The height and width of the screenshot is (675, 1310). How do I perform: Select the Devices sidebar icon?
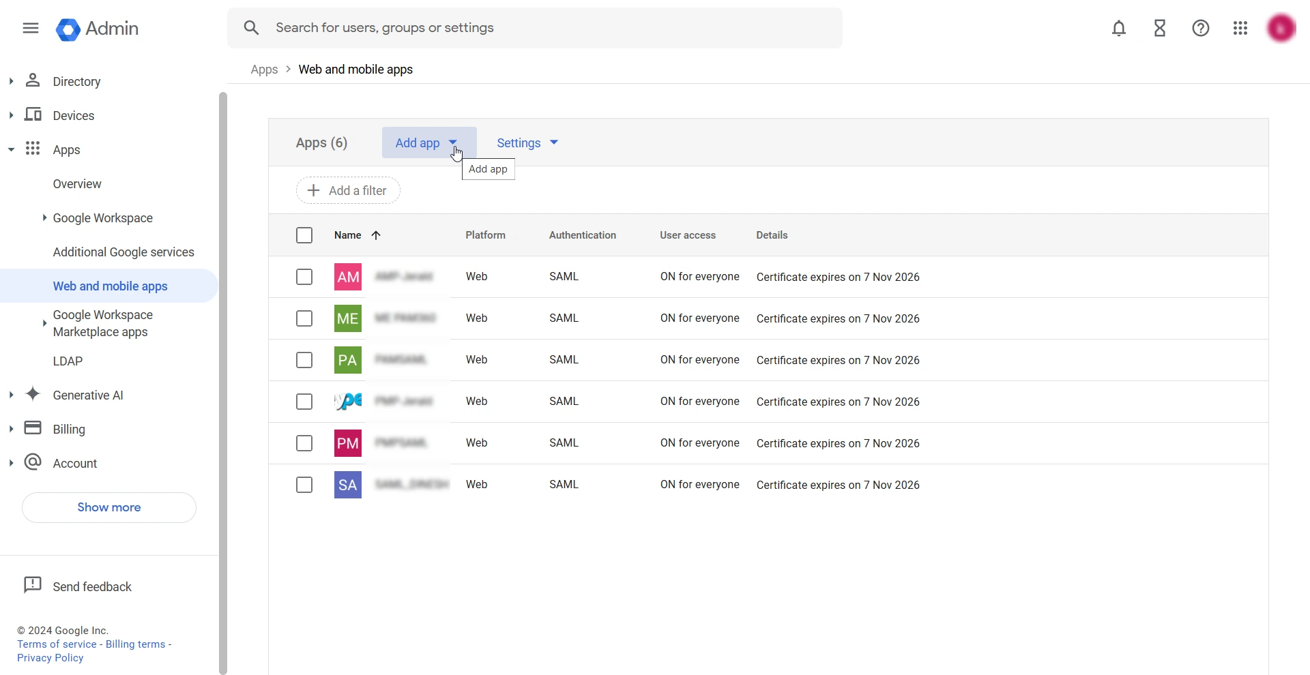point(33,115)
